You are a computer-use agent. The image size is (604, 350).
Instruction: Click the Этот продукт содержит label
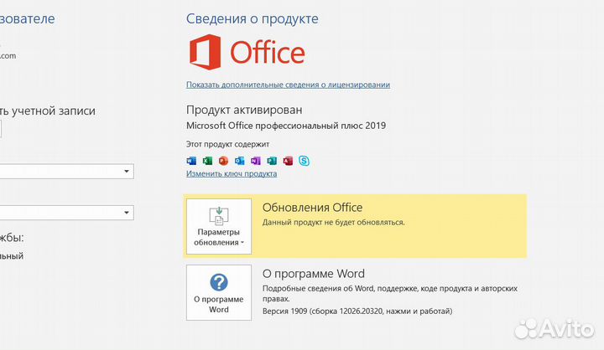(x=227, y=144)
